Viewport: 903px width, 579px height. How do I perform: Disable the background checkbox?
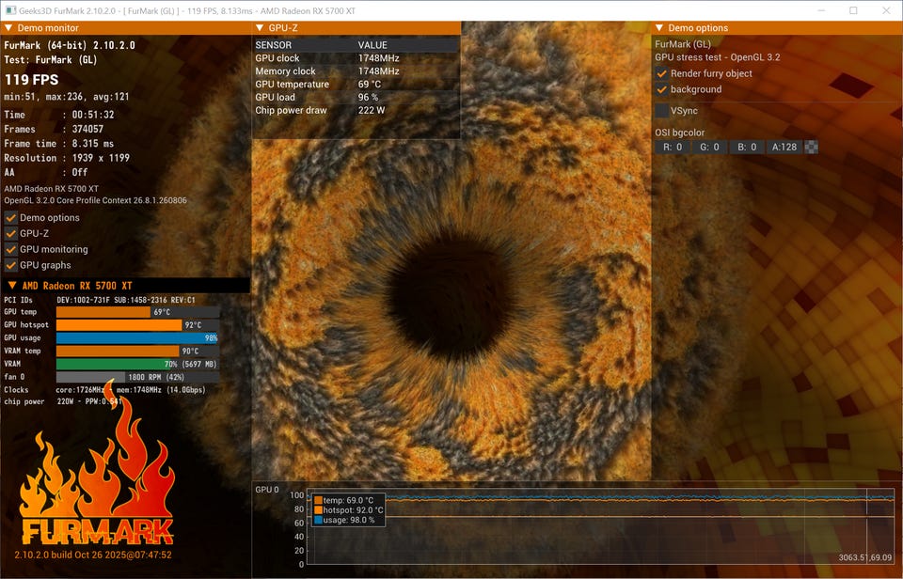click(x=661, y=90)
